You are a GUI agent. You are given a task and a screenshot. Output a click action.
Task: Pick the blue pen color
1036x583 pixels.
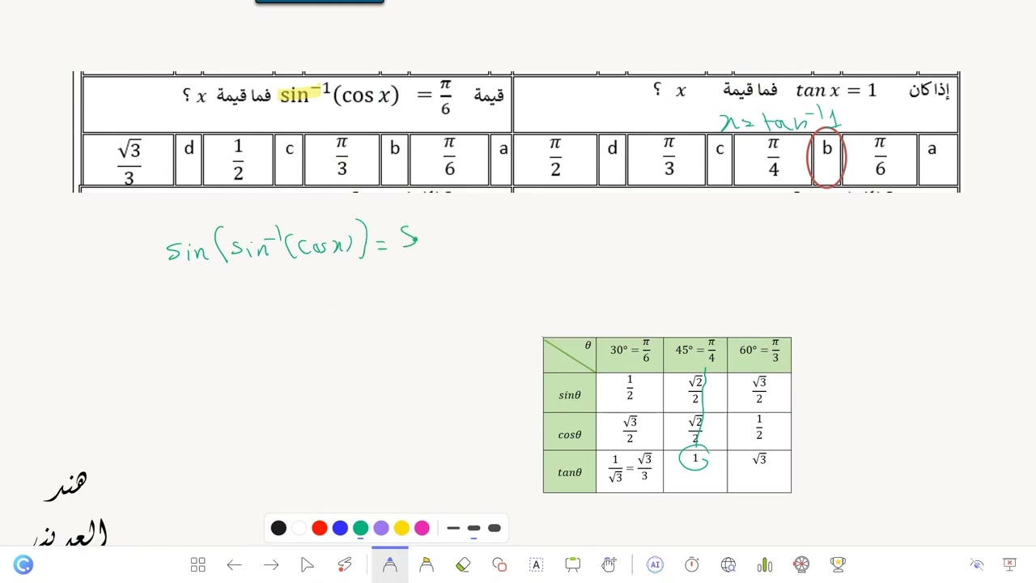[340, 528]
